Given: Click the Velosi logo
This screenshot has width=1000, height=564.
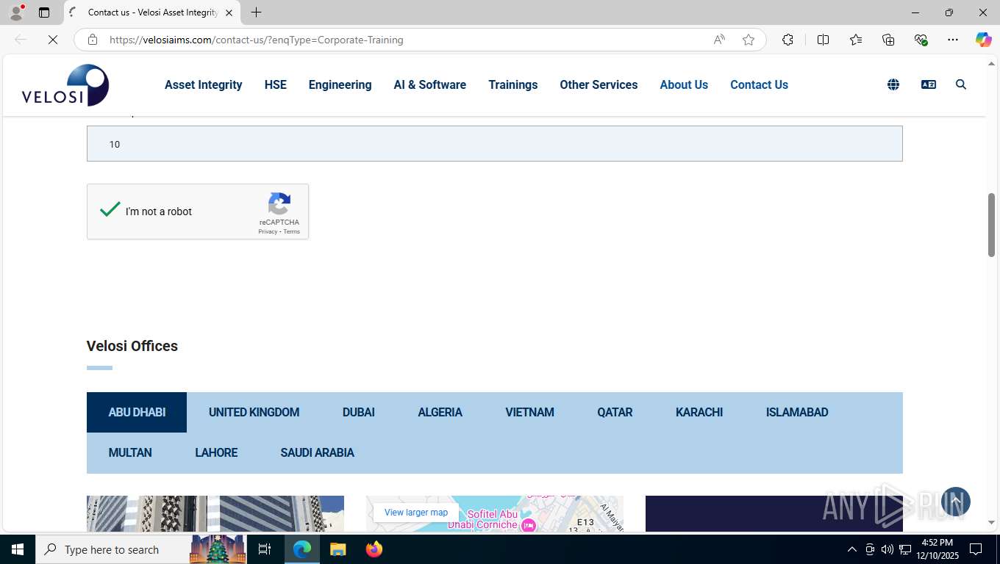Looking at the screenshot, I should [x=65, y=85].
